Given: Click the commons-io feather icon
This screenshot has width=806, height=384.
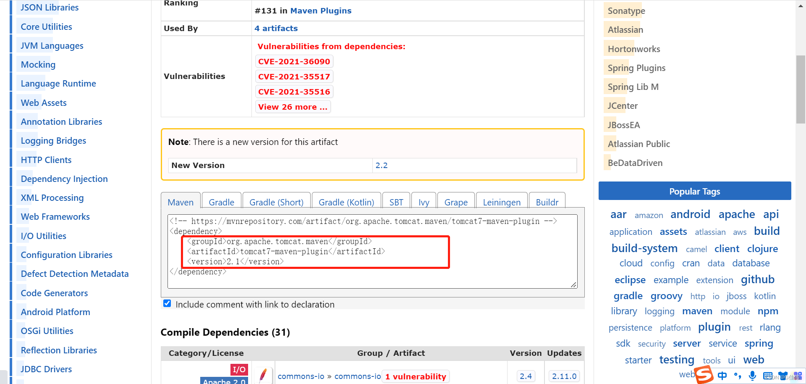Looking at the screenshot, I should coord(263,375).
